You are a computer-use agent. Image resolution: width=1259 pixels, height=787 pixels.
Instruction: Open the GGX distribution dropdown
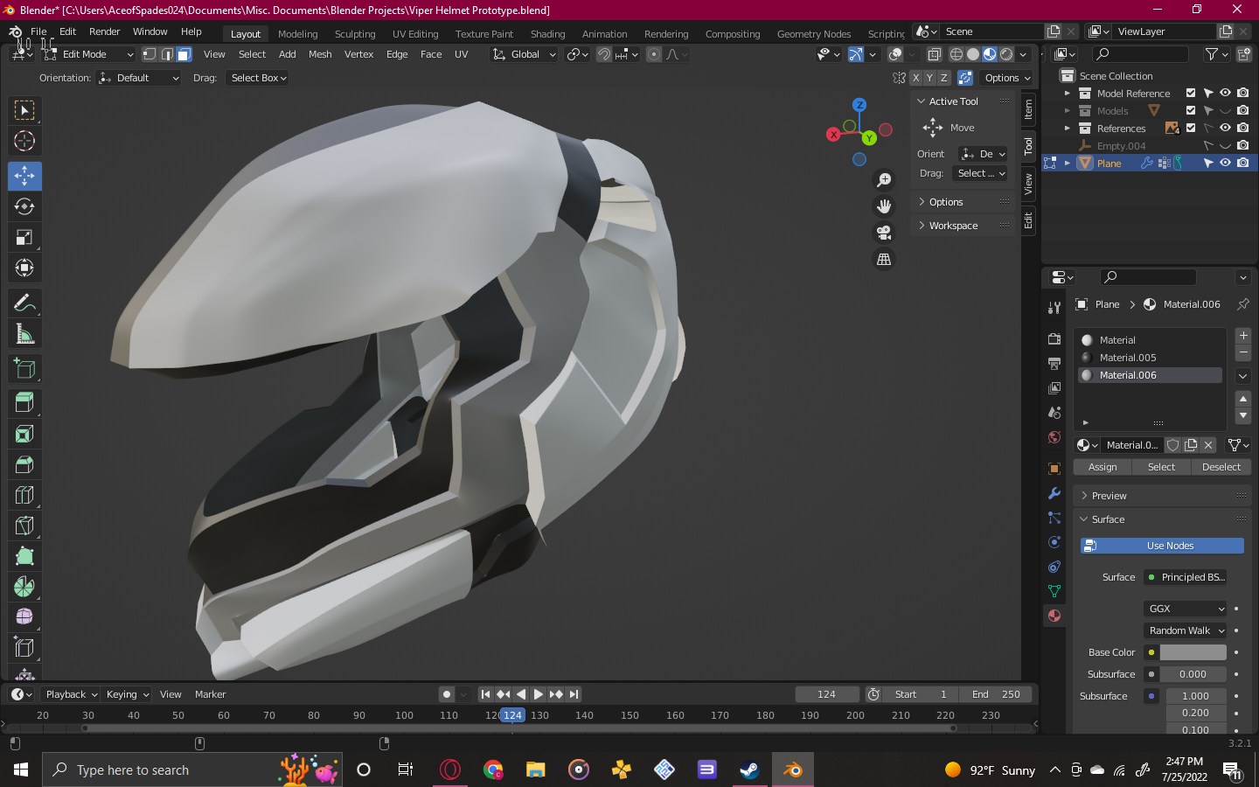(x=1186, y=609)
